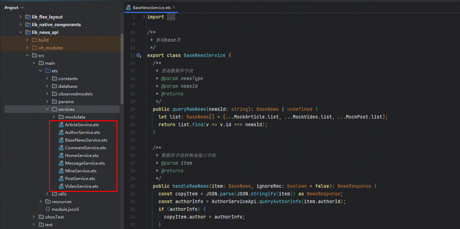This screenshot has width=460, height=229.
Task: Click the lib_flex_layout module folder icon
Action: [28, 17]
